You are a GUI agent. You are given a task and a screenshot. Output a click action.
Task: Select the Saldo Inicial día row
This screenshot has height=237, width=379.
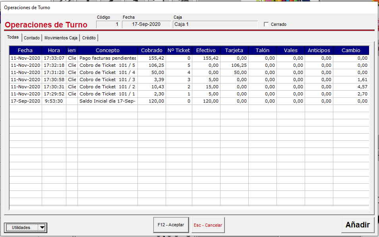pos(189,101)
